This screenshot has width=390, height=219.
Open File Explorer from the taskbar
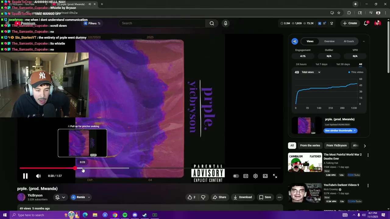click(x=95, y=215)
